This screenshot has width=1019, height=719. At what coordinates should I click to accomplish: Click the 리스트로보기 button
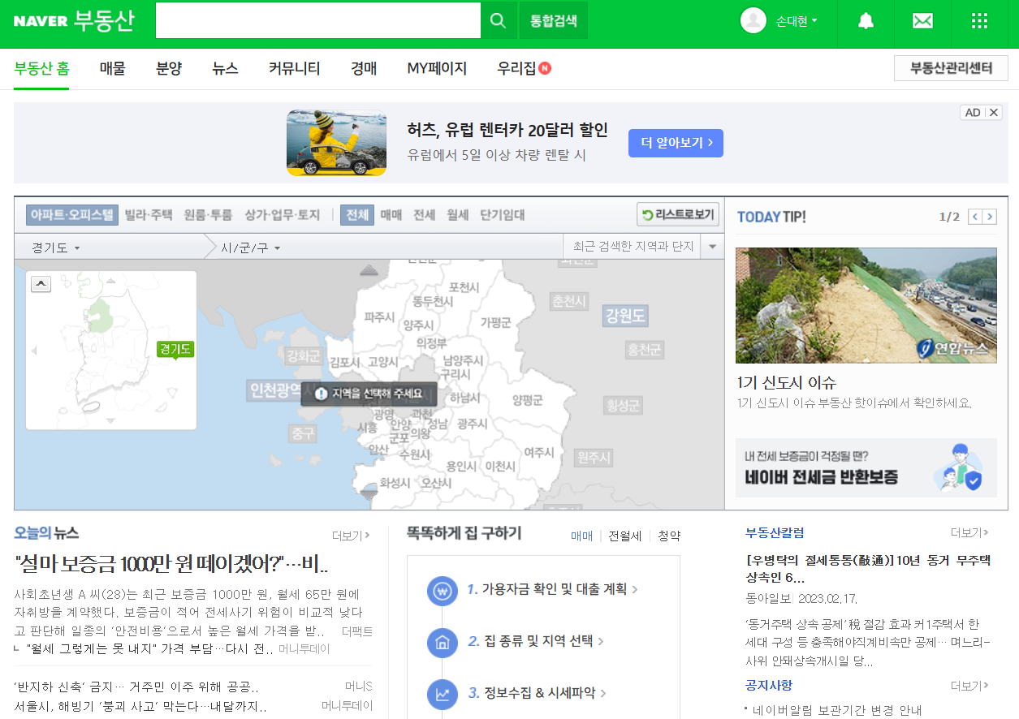pyautogui.click(x=676, y=214)
